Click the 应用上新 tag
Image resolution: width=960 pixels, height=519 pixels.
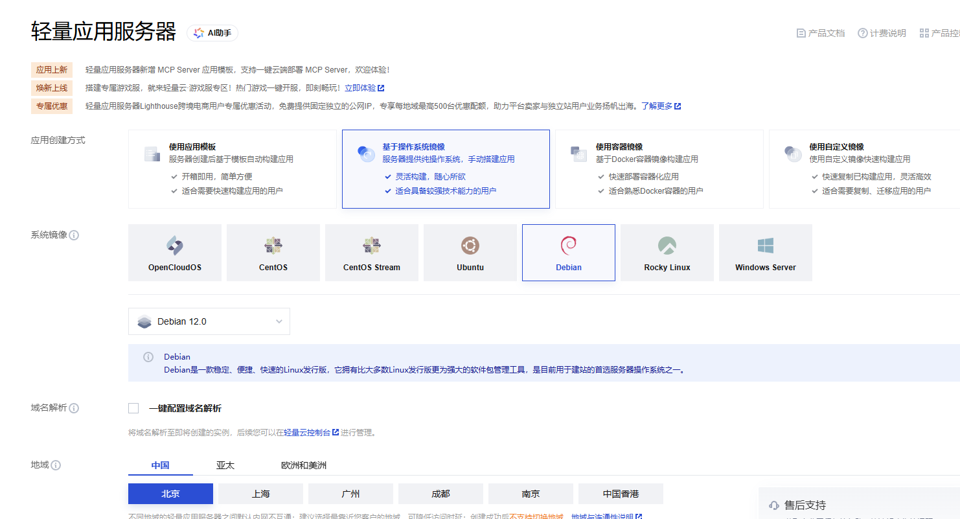(x=52, y=70)
